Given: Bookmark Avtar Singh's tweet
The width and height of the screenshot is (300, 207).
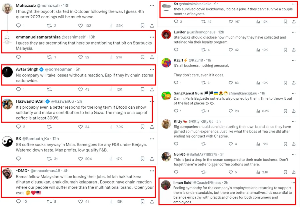Looking at the screenshot, I should pos(142,89).
